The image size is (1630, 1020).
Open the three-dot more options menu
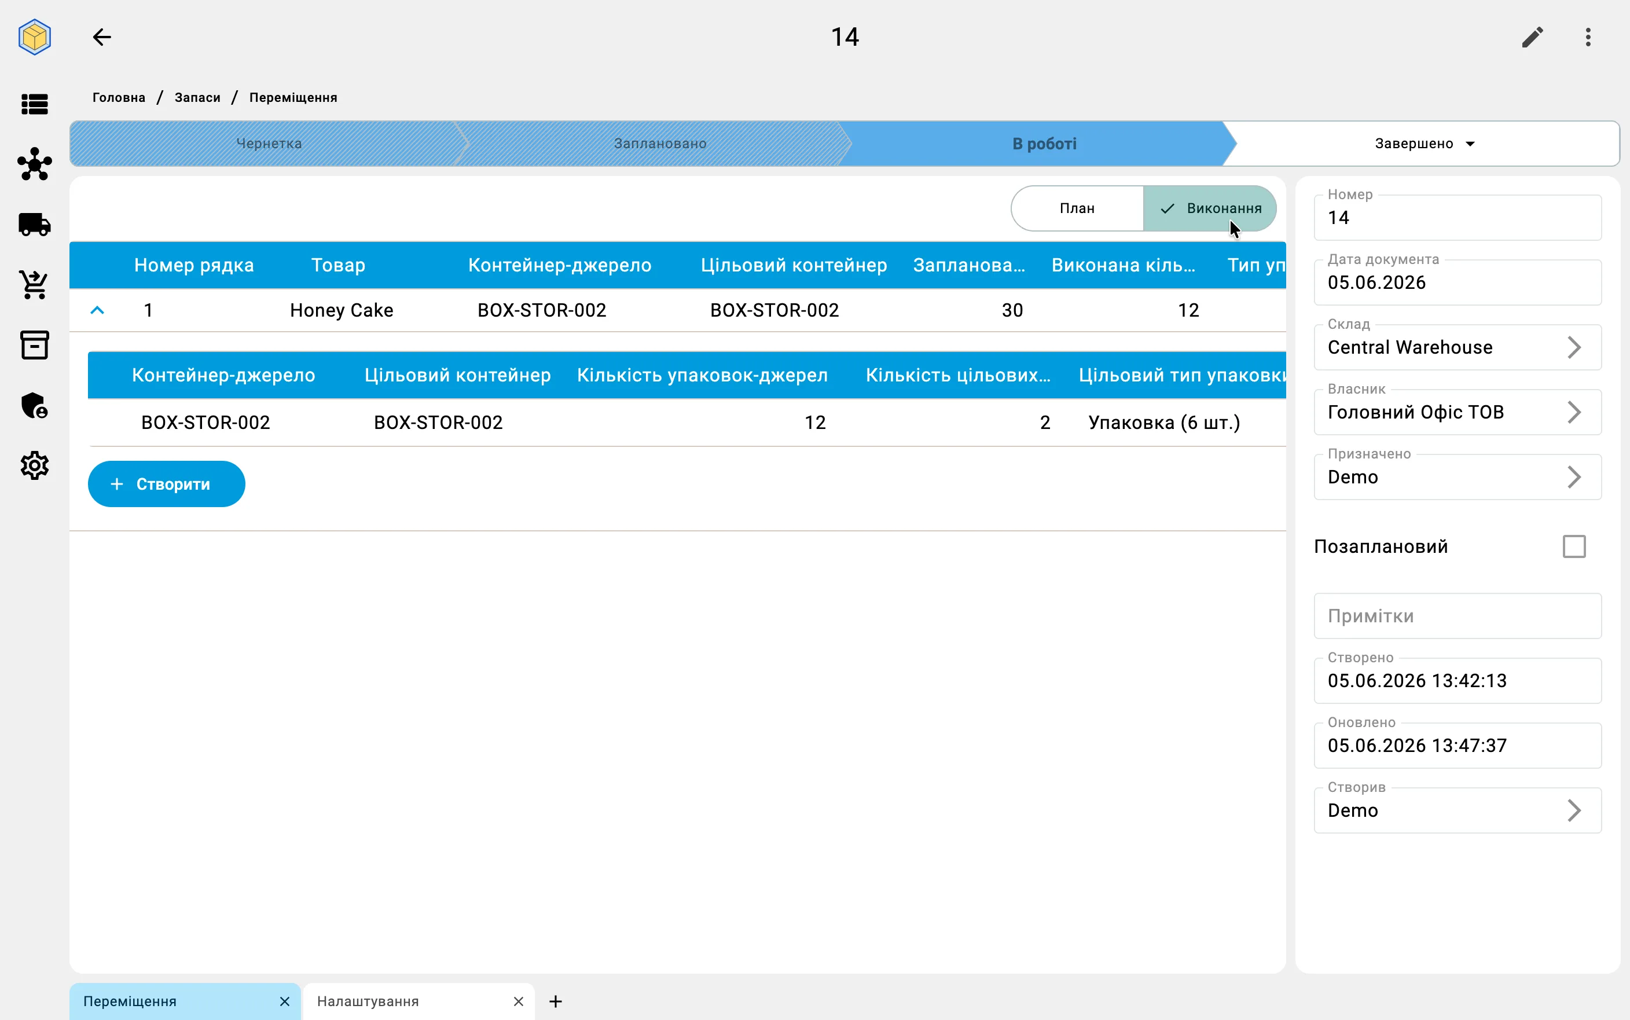tap(1588, 37)
